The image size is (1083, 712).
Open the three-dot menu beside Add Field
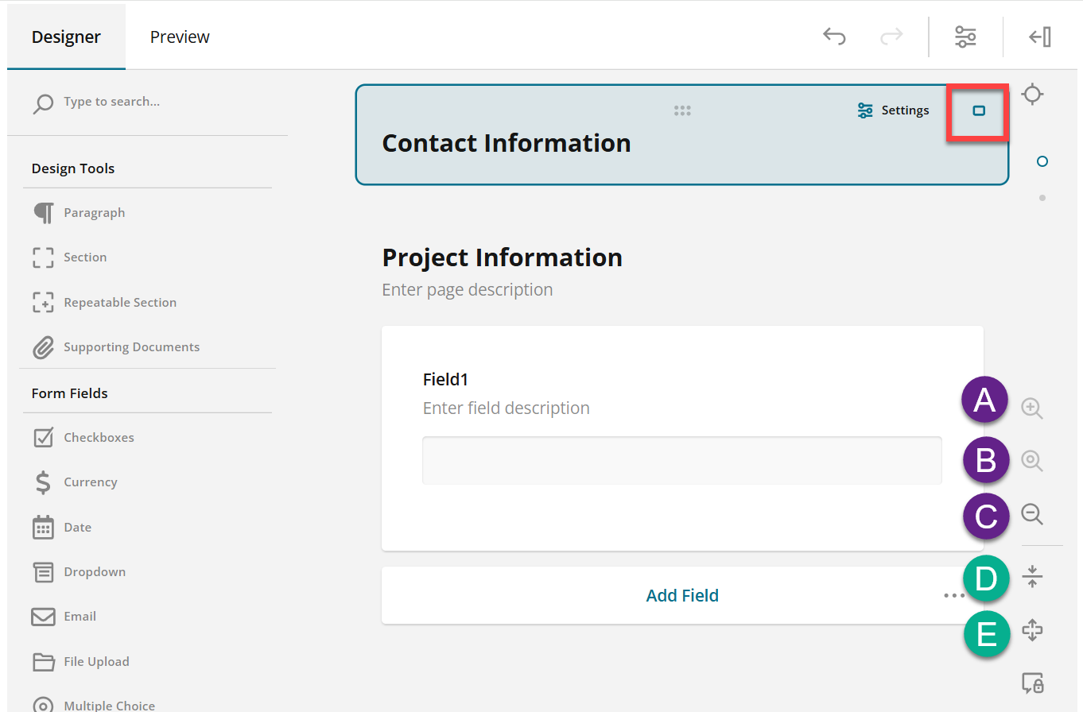[953, 595]
